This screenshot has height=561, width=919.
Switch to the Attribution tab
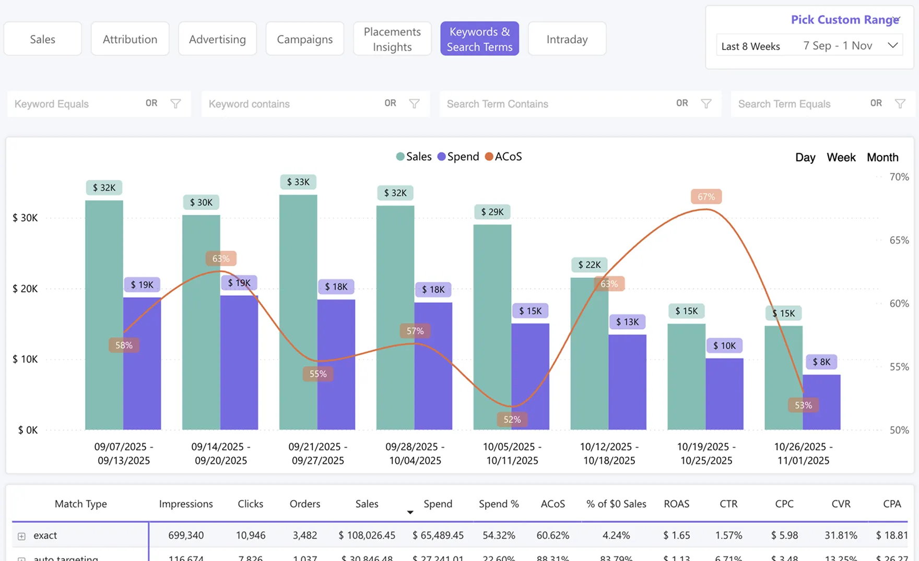tap(130, 39)
